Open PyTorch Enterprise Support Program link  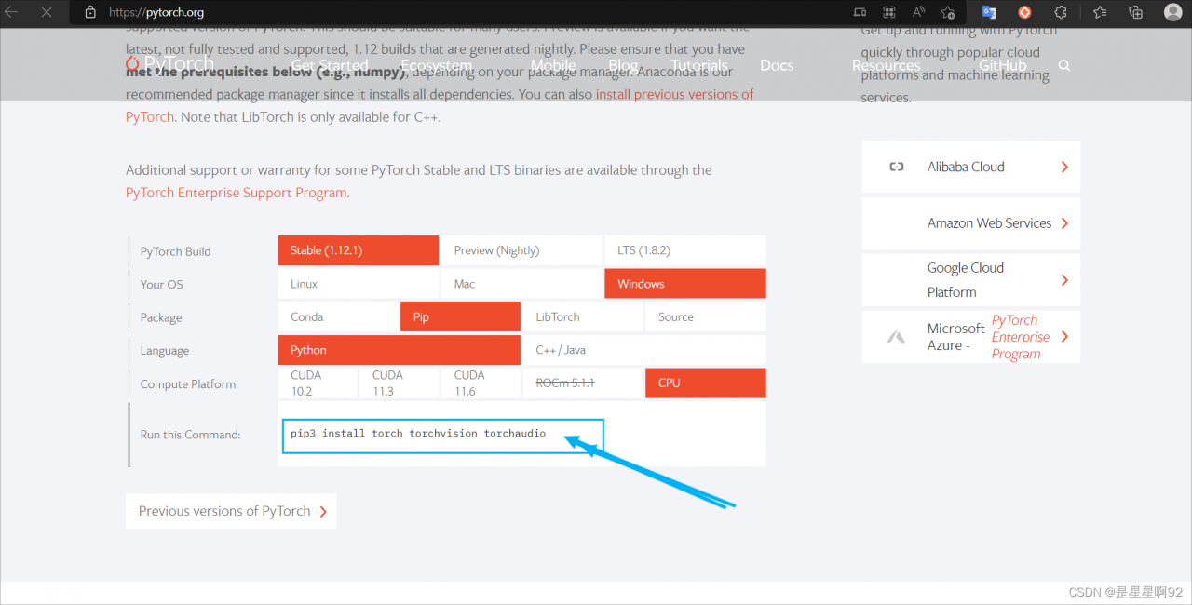click(237, 193)
